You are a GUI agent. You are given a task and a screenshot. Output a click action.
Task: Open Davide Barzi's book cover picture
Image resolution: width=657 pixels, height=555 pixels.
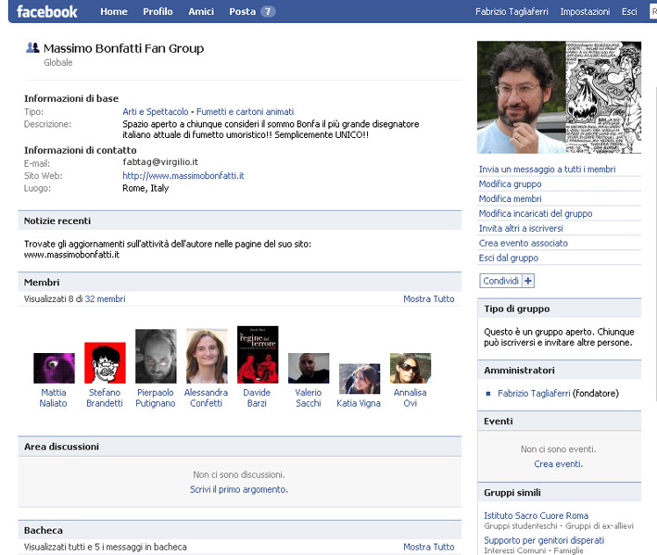[x=258, y=354]
